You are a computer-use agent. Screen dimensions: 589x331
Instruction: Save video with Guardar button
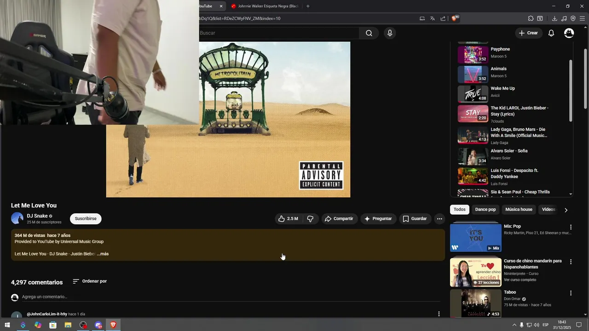415,219
